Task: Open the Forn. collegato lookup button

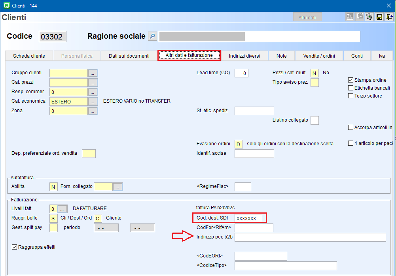Action: pyautogui.click(x=118, y=187)
